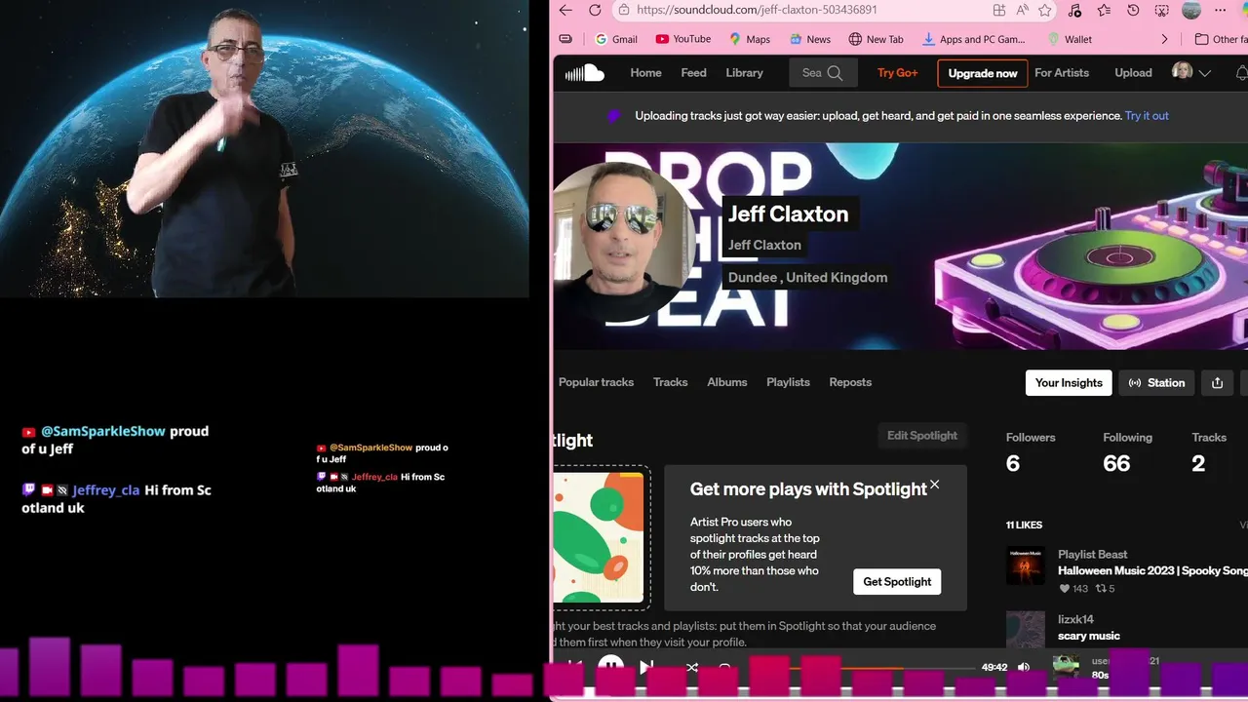This screenshot has width=1248, height=702.
Task: Click the Spotlight placeholder artwork
Action: coord(600,538)
